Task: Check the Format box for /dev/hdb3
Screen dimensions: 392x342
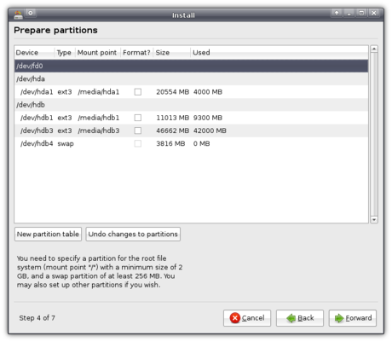Action: click(x=138, y=130)
